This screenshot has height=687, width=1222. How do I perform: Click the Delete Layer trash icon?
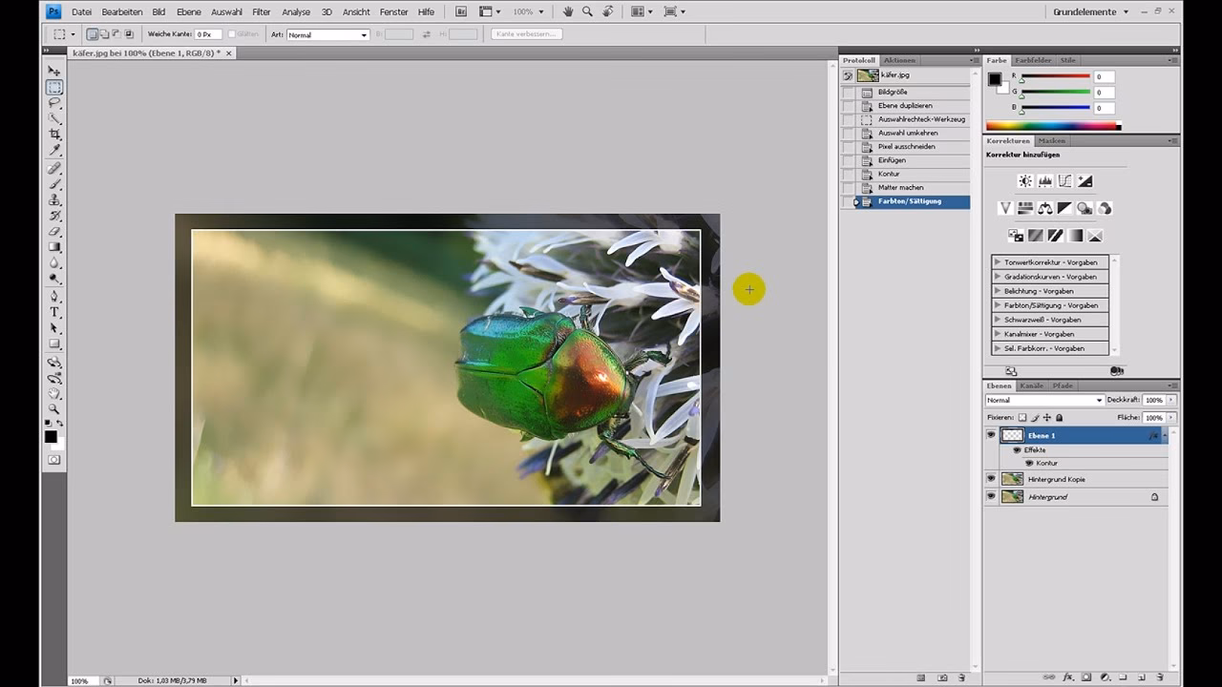(1160, 677)
